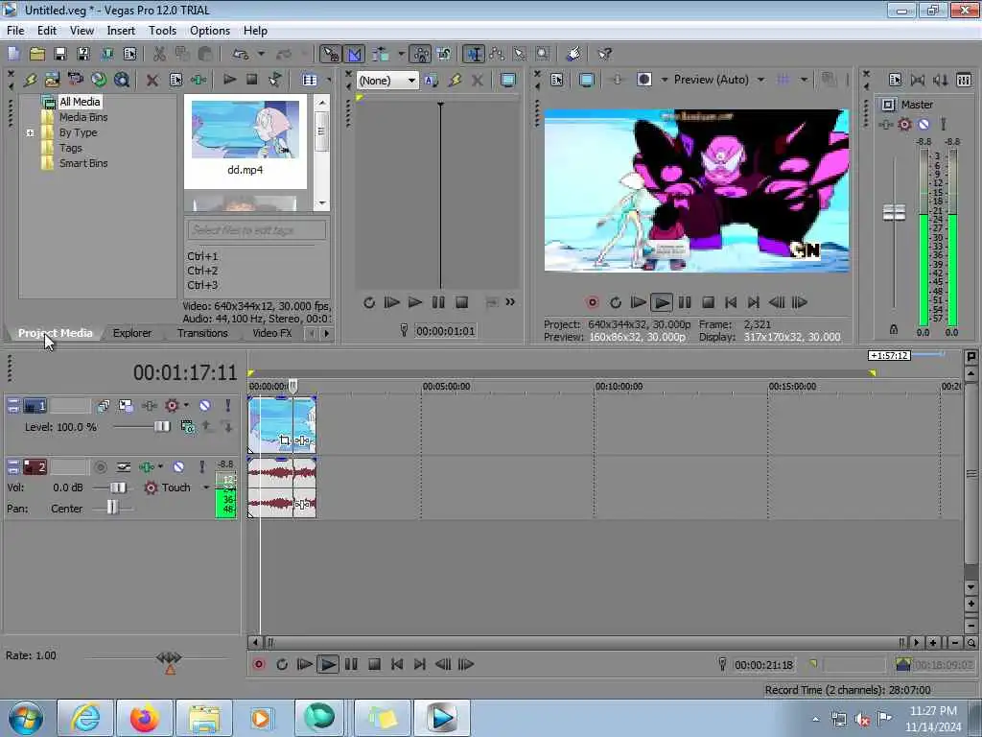The width and height of the screenshot is (982, 737).
Task: Save the project using the floppy icon
Action: pyautogui.click(x=60, y=54)
